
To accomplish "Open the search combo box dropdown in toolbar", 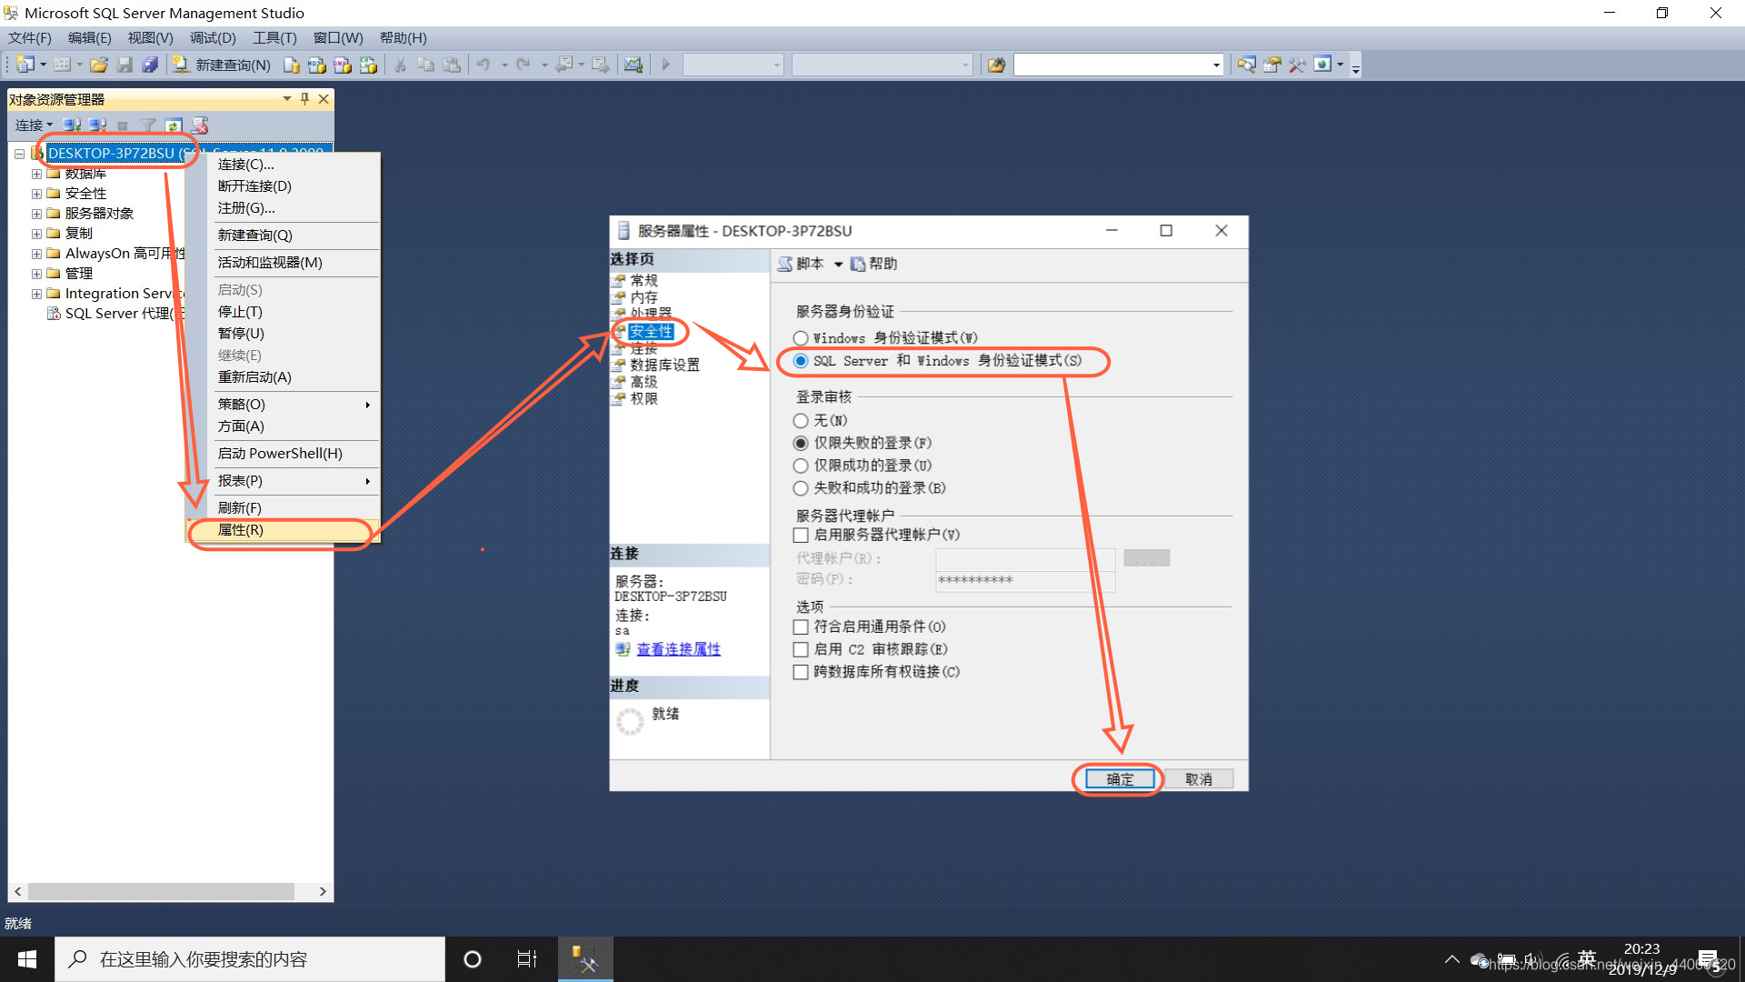I will [1216, 65].
